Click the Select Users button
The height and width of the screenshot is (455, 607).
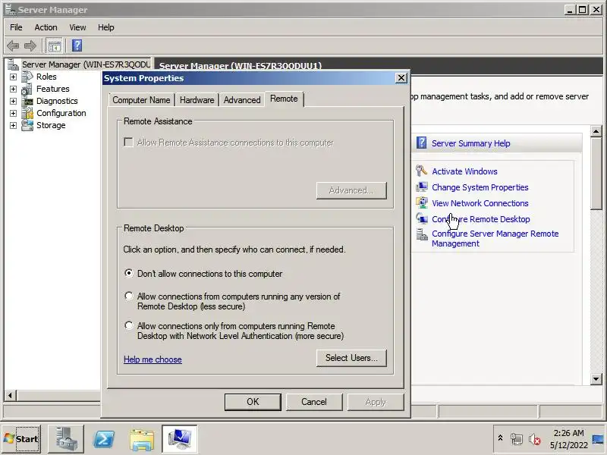[351, 358]
